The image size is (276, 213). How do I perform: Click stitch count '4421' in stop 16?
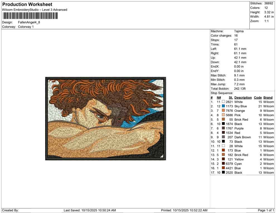tap(229, 168)
